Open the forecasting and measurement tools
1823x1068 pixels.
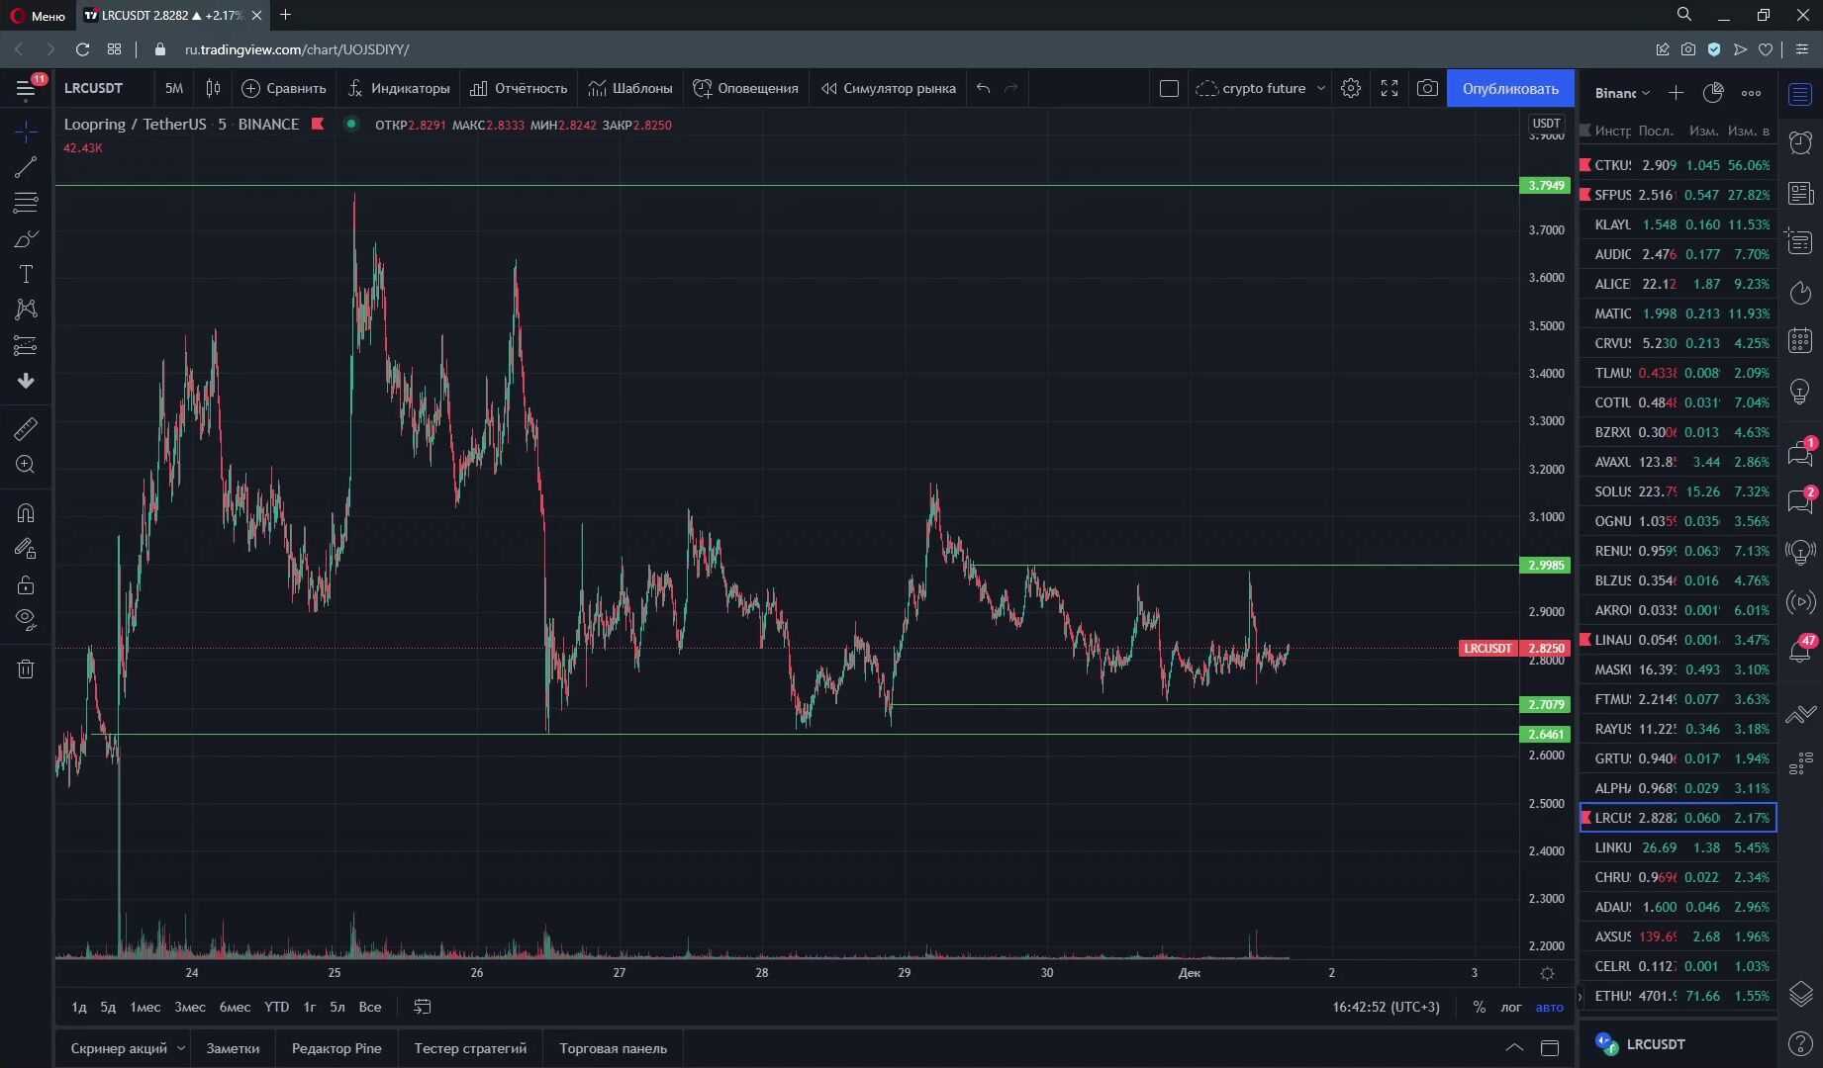26,345
